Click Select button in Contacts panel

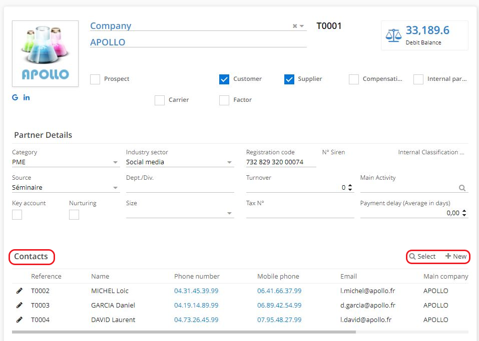click(x=423, y=256)
